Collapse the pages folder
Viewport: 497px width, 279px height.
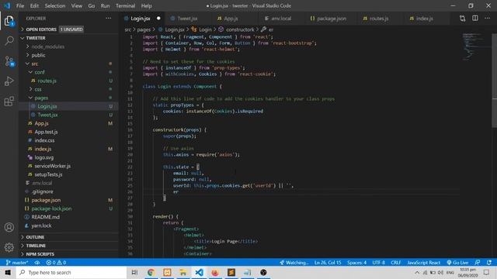coord(69,98)
